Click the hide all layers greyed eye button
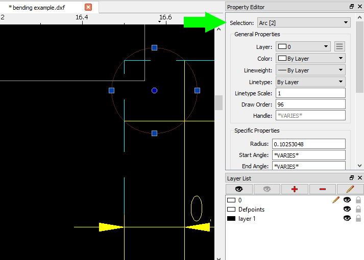 pyautogui.click(x=266, y=189)
